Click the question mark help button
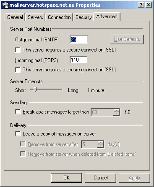The height and width of the screenshot is (187, 154). [141, 5]
